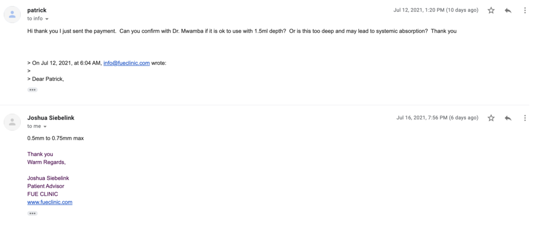Open more options for Joshua's message
This screenshot has height=227, width=534.
coord(525,118)
